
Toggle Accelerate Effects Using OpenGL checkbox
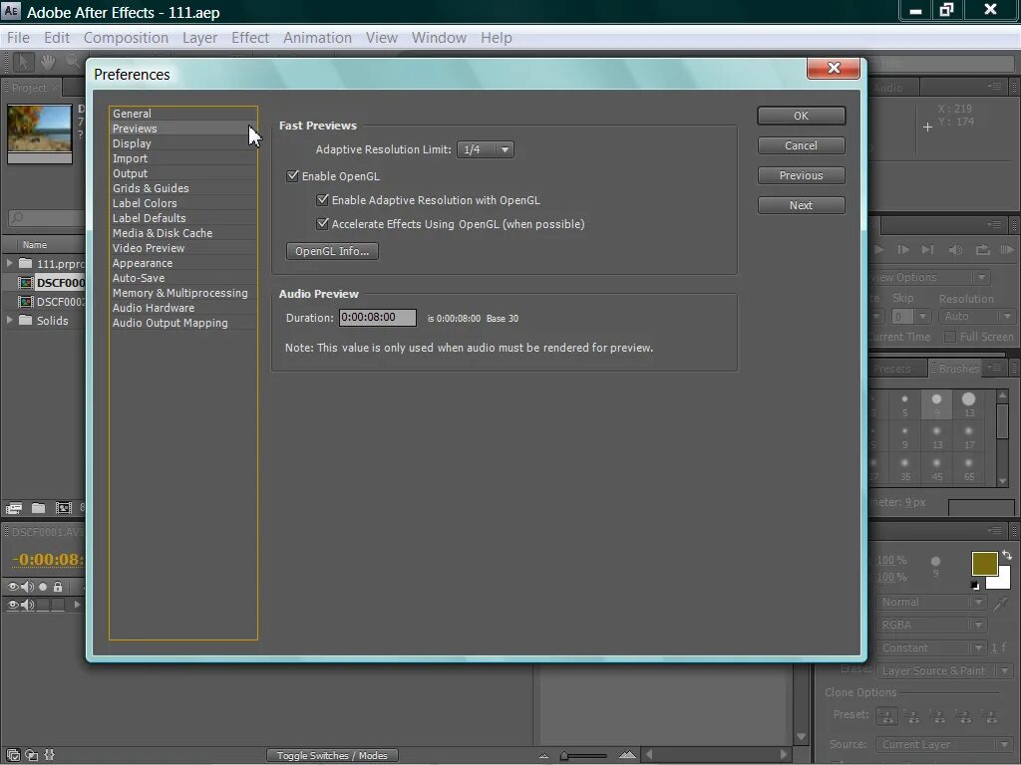322,224
